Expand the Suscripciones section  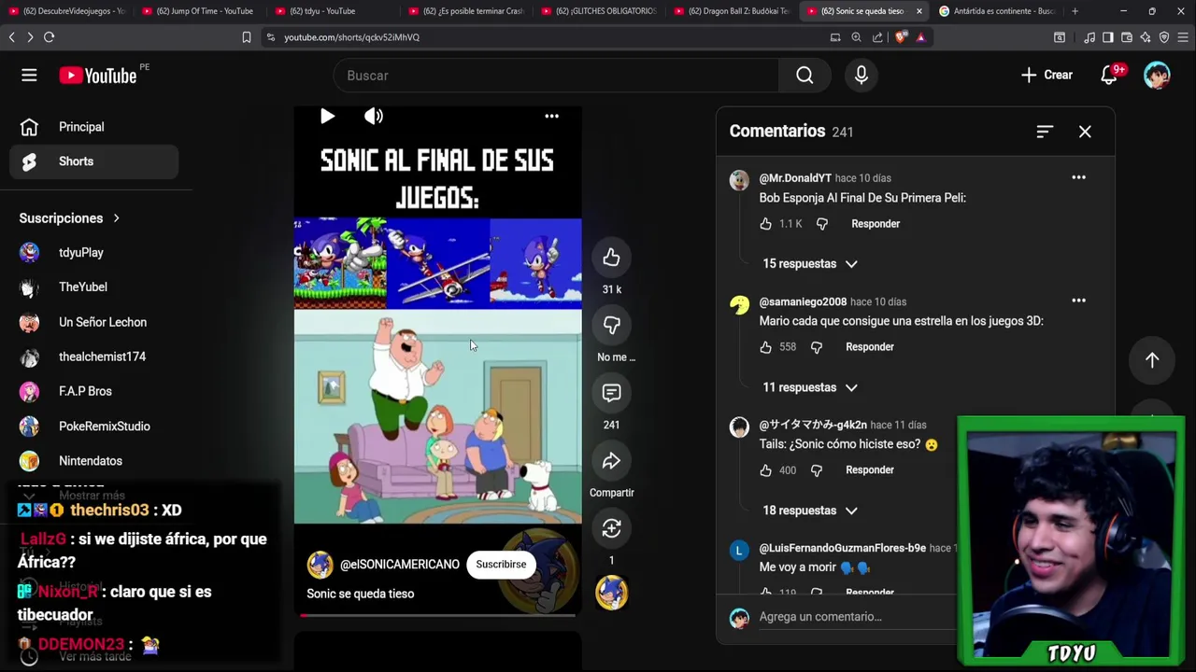70,218
